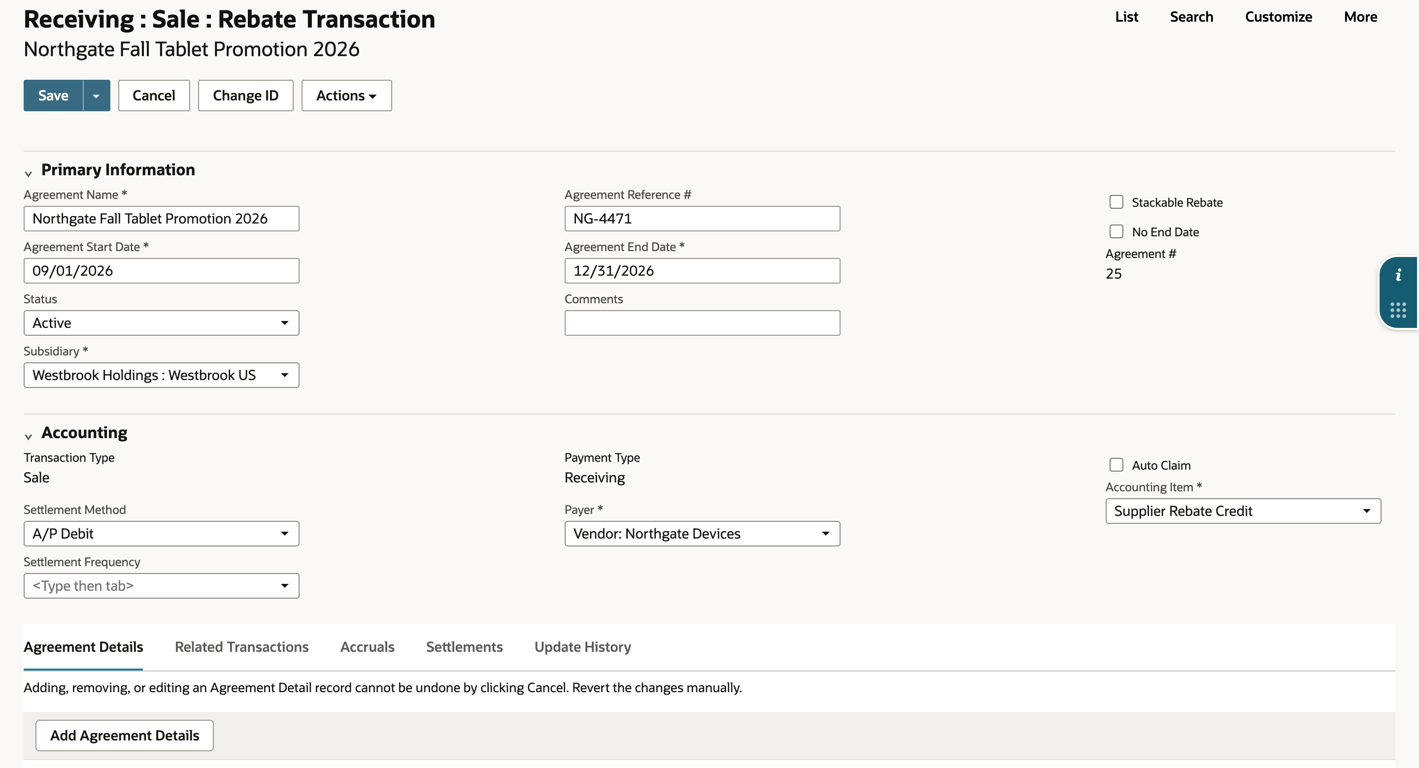
Task: Open the Save button dropdown arrow
Action: [97, 96]
